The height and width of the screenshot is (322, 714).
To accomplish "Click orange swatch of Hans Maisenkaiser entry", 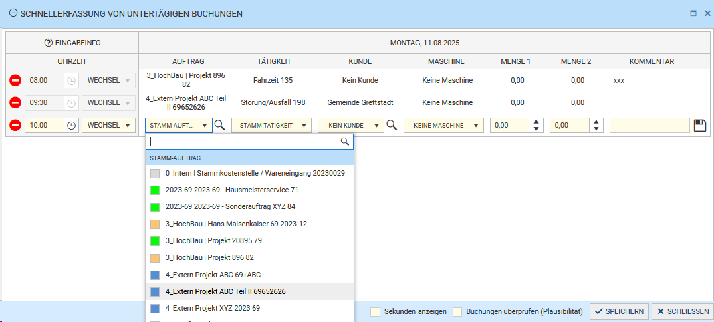I will click(x=155, y=224).
